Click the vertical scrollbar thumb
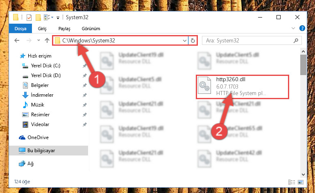Screen dimensions: 315x193 (x=303, y=65)
